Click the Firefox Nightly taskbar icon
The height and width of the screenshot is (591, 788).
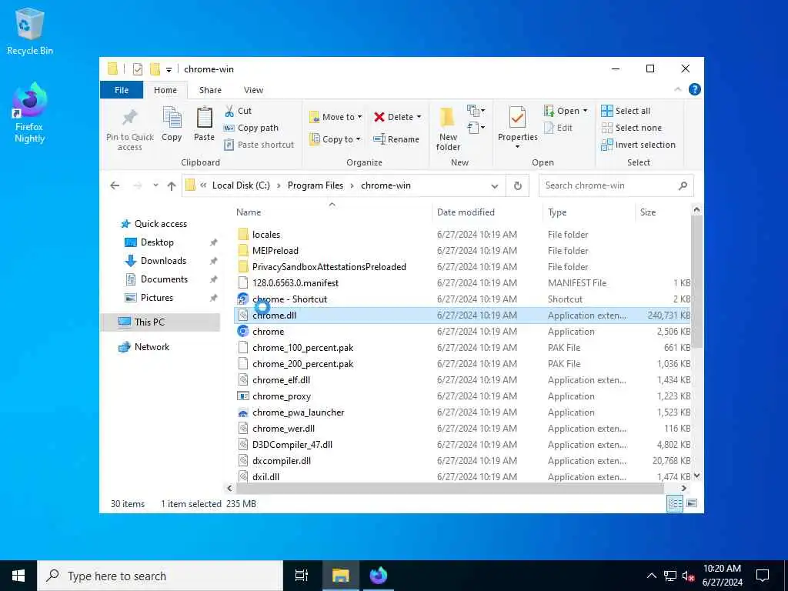[378, 576]
